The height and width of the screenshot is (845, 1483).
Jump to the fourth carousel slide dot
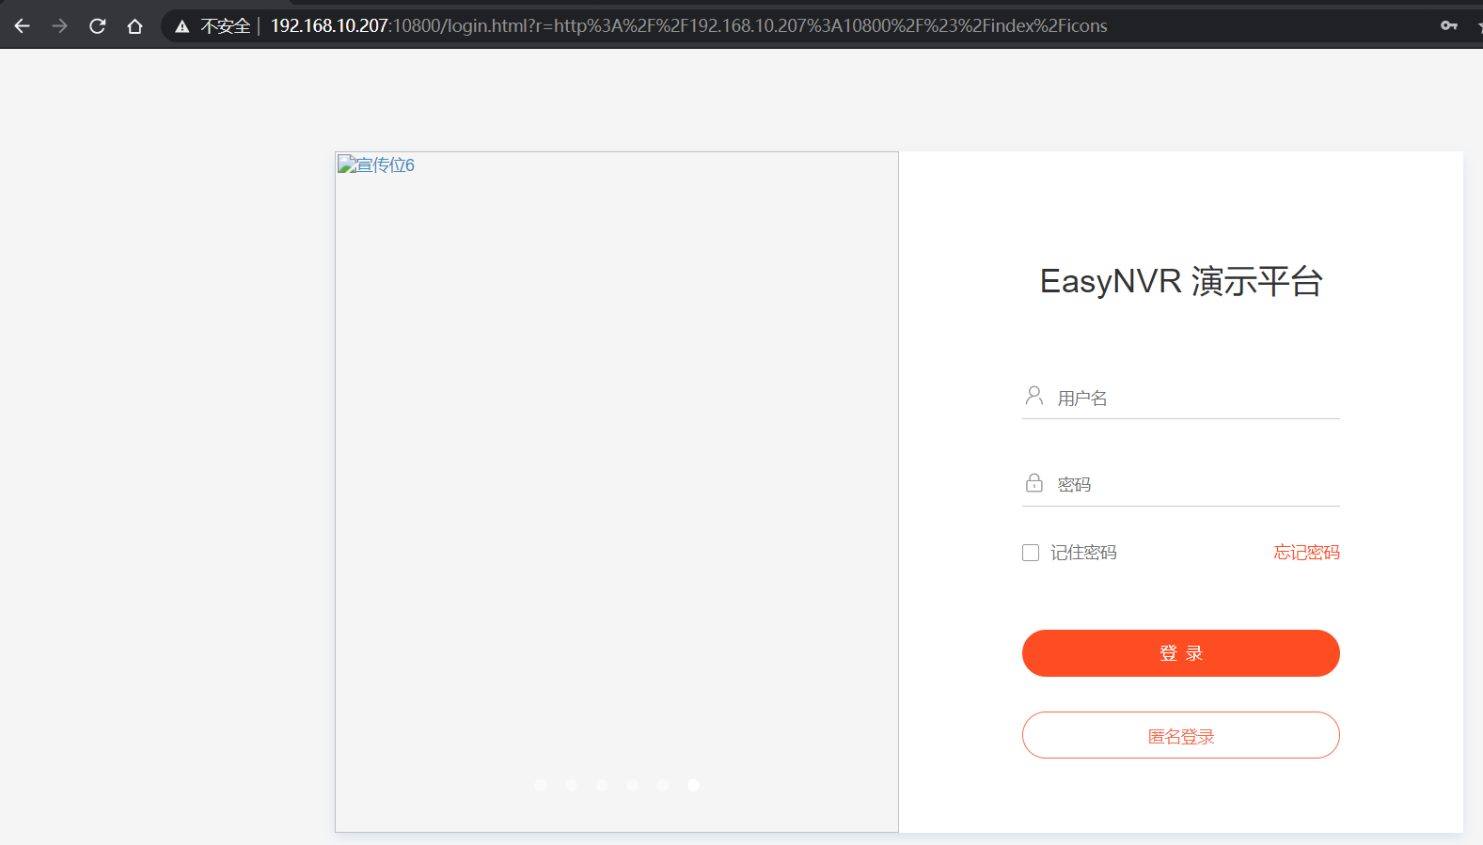[633, 786]
